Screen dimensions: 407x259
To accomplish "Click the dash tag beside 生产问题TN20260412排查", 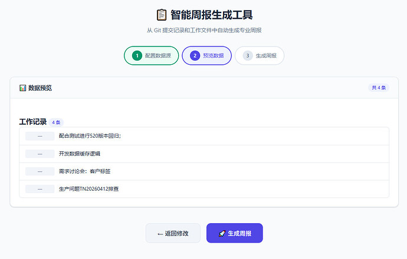I will tap(40, 189).
